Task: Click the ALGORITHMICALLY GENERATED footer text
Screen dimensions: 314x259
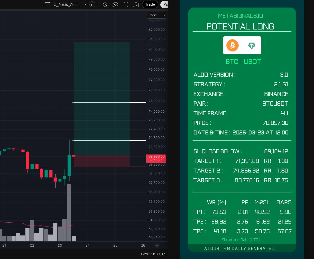Action: 239,248
